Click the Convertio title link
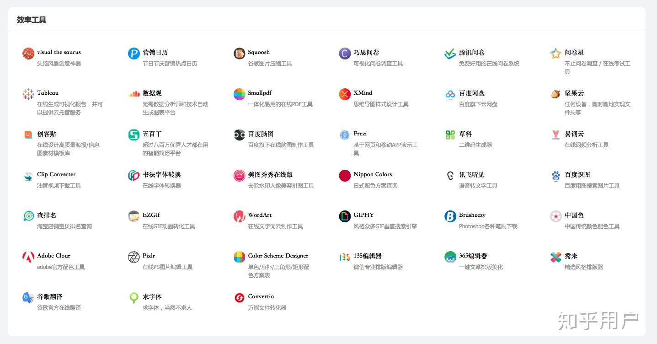 click(261, 296)
